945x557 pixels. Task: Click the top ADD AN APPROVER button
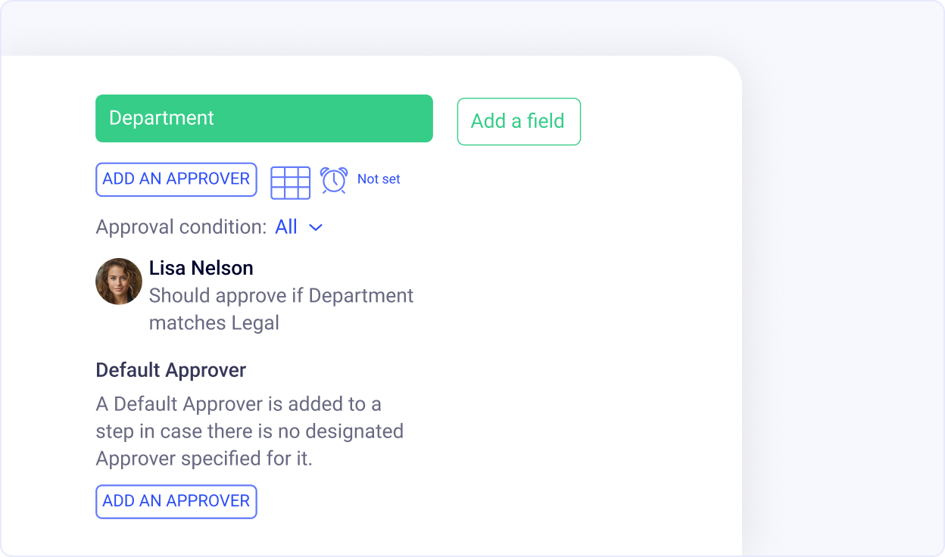(x=176, y=179)
